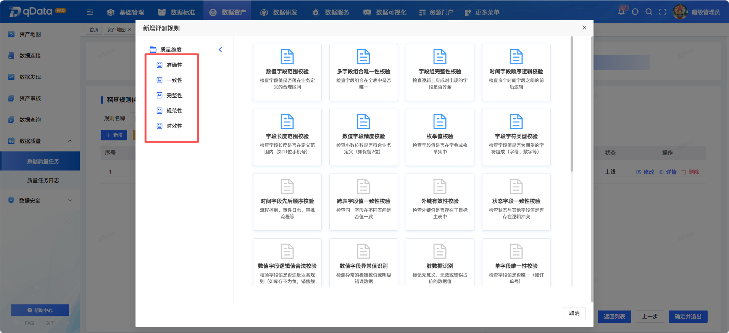Select the 一致性 dimension in tree

174,80
